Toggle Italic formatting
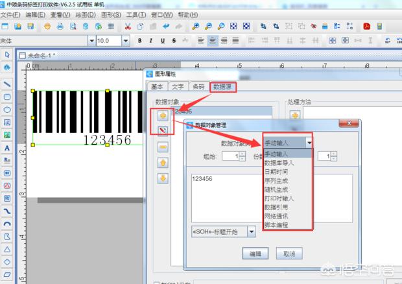This screenshot has height=284, width=402. point(151,40)
